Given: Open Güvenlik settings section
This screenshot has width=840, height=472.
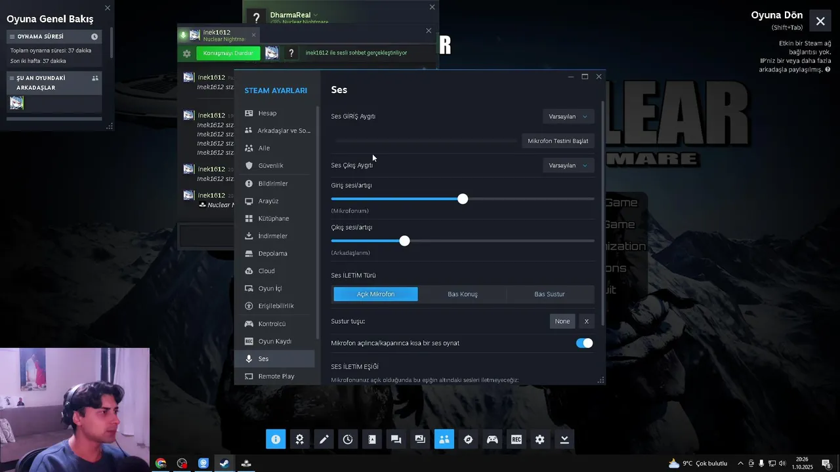Looking at the screenshot, I should [x=275, y=166].
